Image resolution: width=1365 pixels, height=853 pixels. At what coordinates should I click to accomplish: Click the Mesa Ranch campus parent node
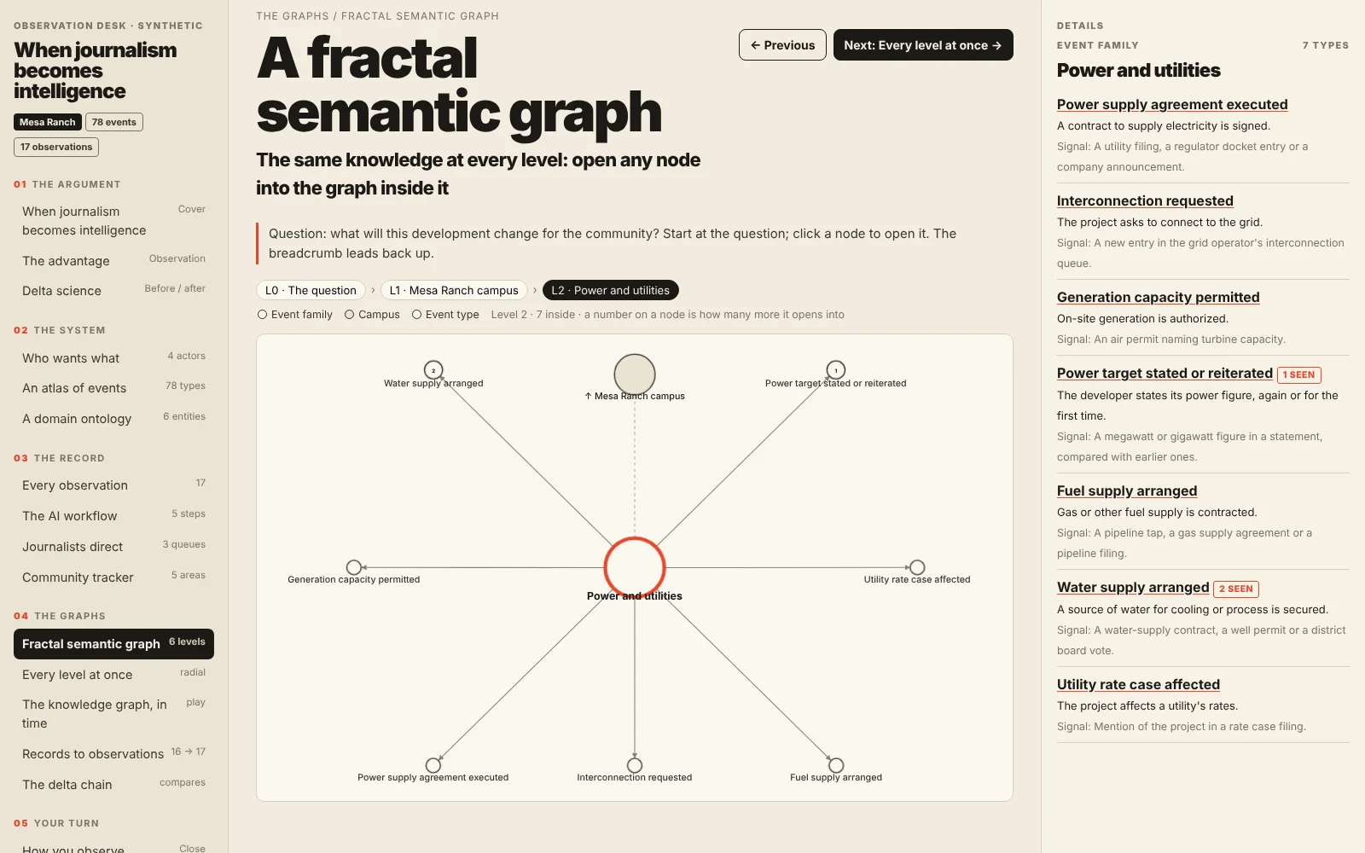(x=635, y=374)
